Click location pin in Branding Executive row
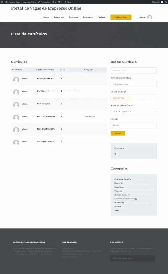 tap(61, 129)
